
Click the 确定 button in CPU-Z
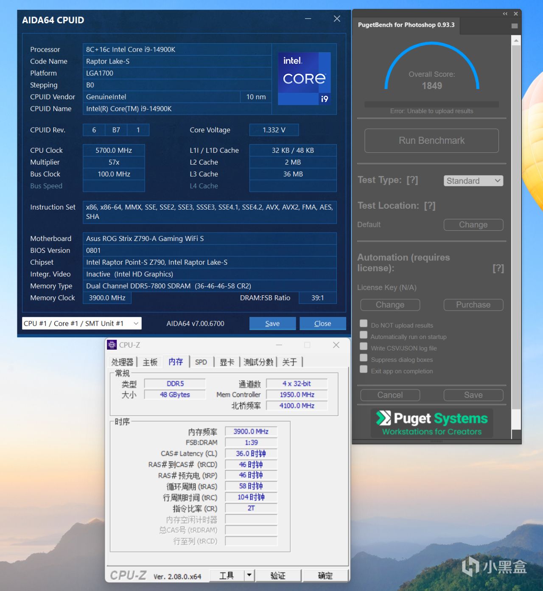[x=325, y=575]
